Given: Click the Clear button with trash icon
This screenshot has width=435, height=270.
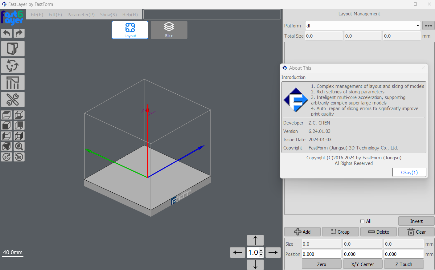Looking at the screenshot, I should coord(416,232).
